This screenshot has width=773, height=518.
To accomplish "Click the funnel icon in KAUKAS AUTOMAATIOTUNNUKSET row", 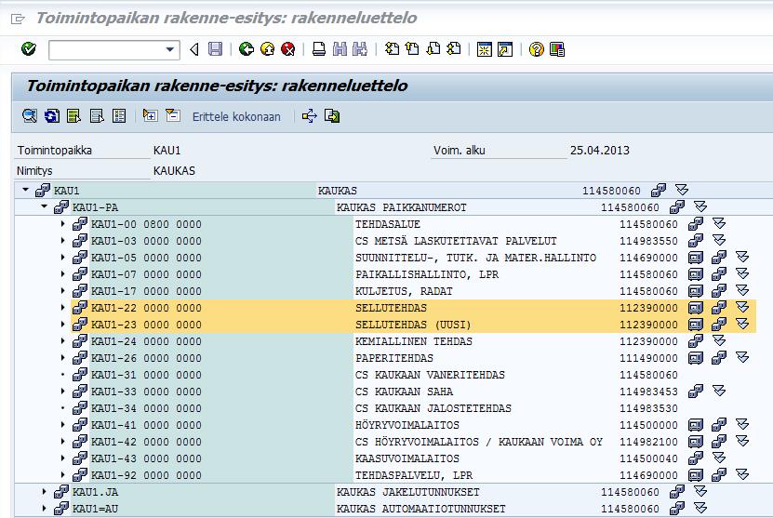I will [x=700, y=508].
